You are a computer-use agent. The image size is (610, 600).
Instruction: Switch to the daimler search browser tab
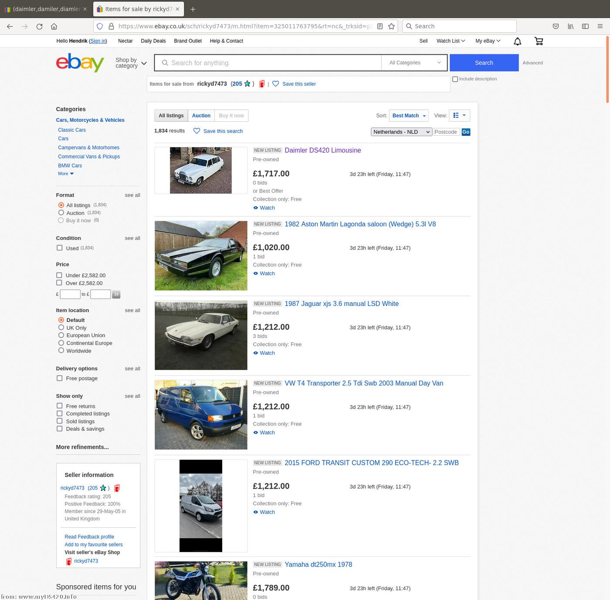coord(45,9)
